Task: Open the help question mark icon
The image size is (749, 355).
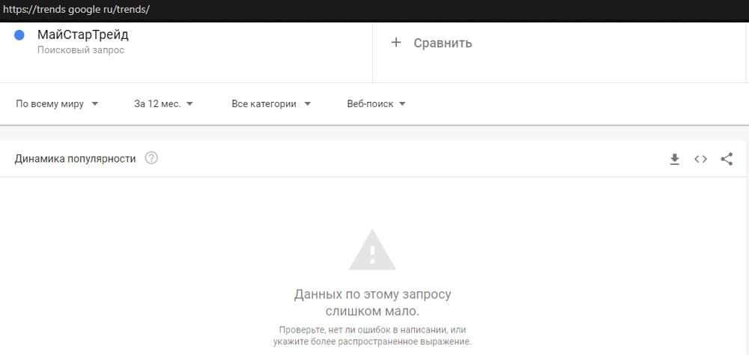Action: pos(151,158)
